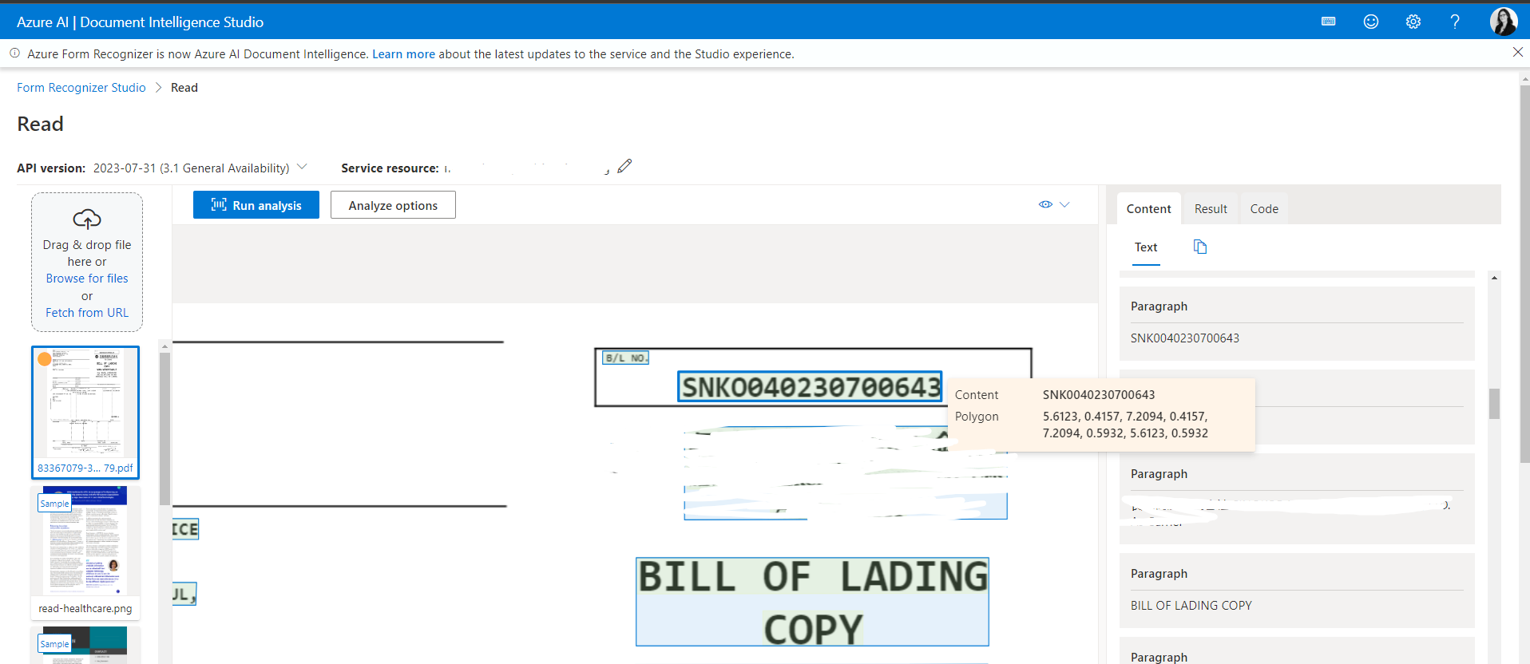
Task: Select the Text sub-tab
Action: tap(1146, 247)
